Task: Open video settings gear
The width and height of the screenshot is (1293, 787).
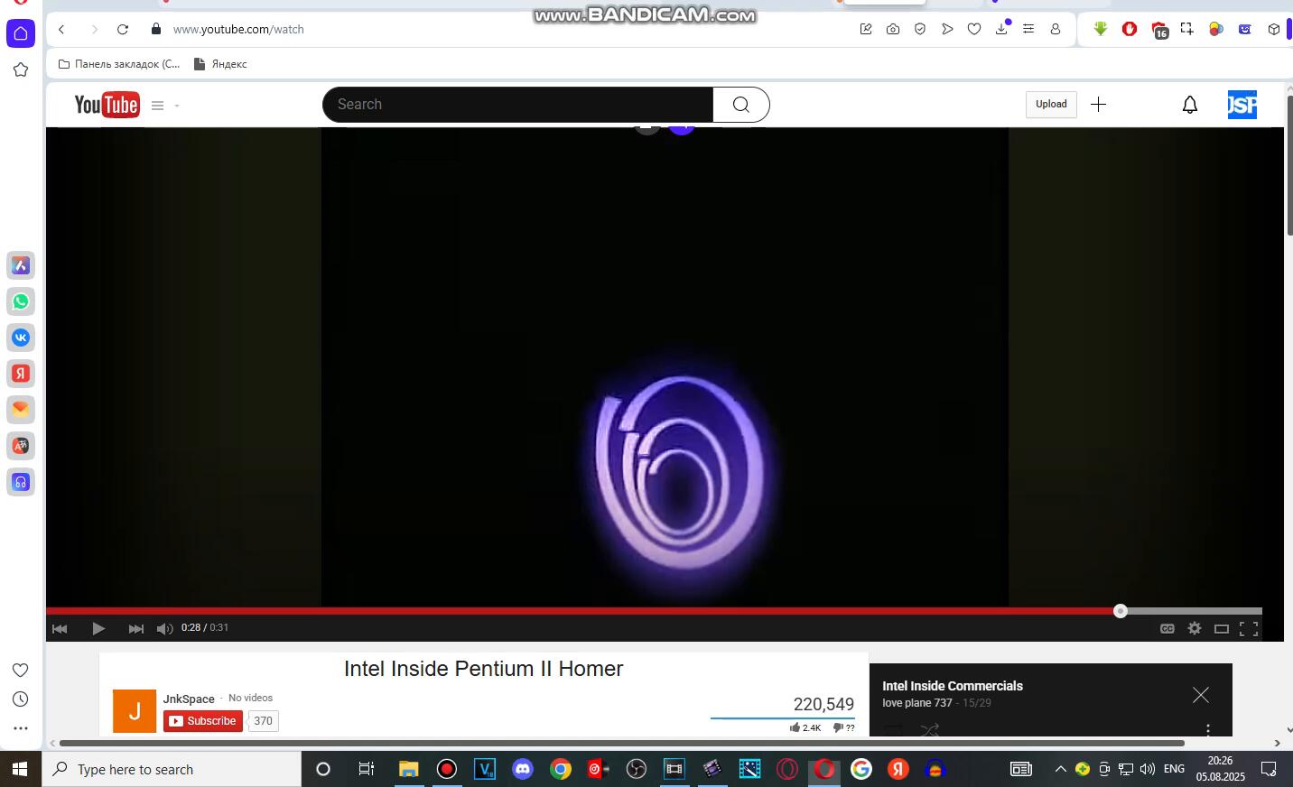Action: click(x=1195, y=628)
